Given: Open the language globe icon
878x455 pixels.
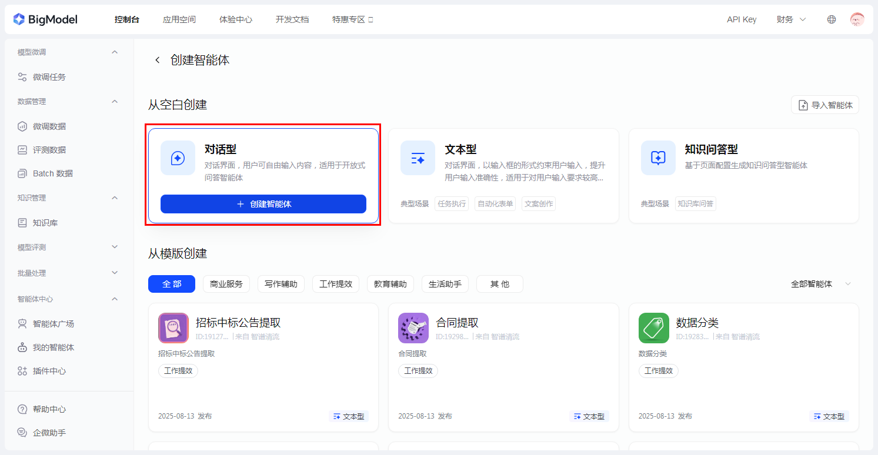Looking at the screenshot, I should click(831, 19).
